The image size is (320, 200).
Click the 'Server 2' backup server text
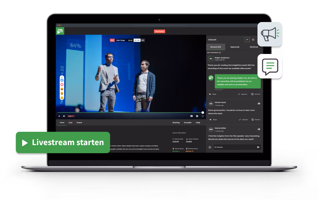[x=189, y=151]
